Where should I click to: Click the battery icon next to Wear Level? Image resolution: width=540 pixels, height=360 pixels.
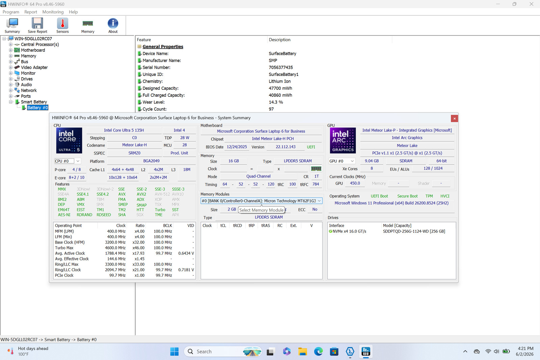139,102
